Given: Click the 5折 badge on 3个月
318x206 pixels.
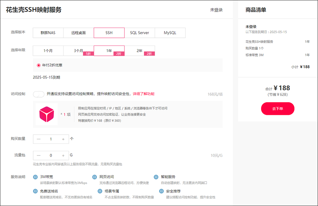Looking at the screenshot, I should (88, 53).
